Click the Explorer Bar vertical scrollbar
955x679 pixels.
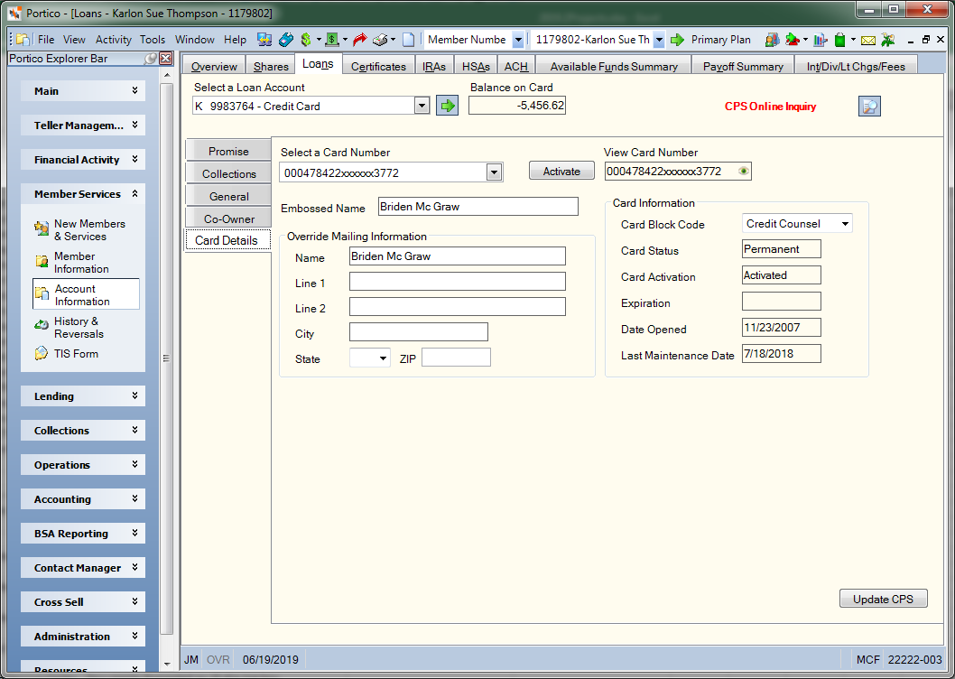(166, 359)
